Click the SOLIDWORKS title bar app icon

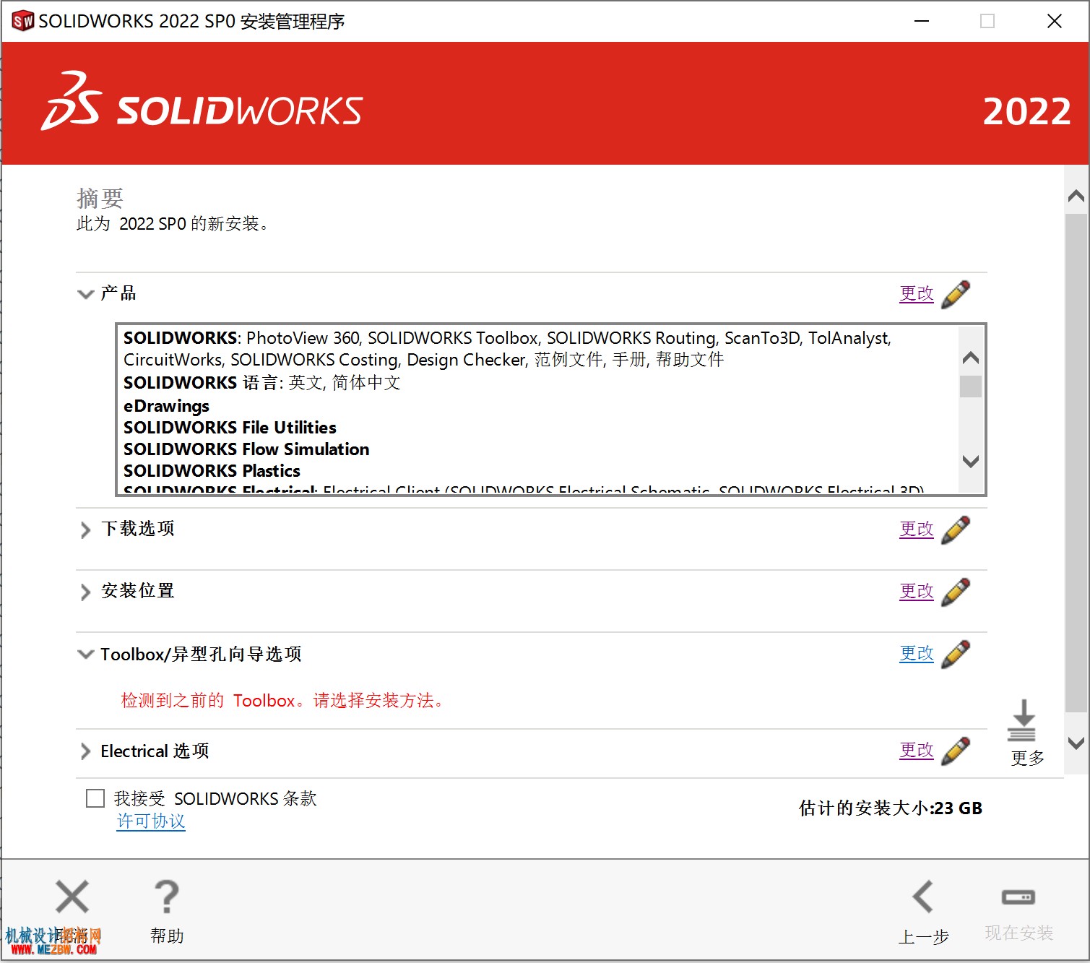point(23,21)
